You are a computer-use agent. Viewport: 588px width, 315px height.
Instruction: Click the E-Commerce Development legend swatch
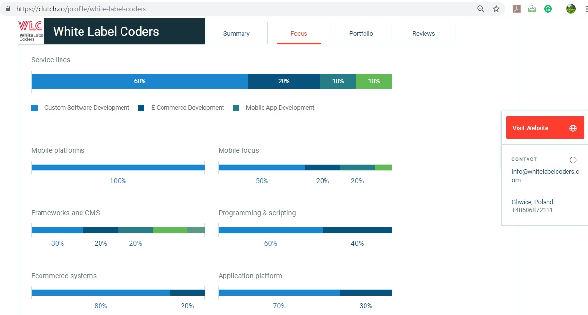(142, 108)
